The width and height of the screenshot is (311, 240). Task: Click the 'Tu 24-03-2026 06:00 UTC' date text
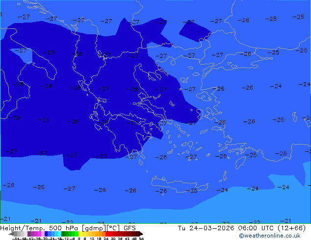226,228
